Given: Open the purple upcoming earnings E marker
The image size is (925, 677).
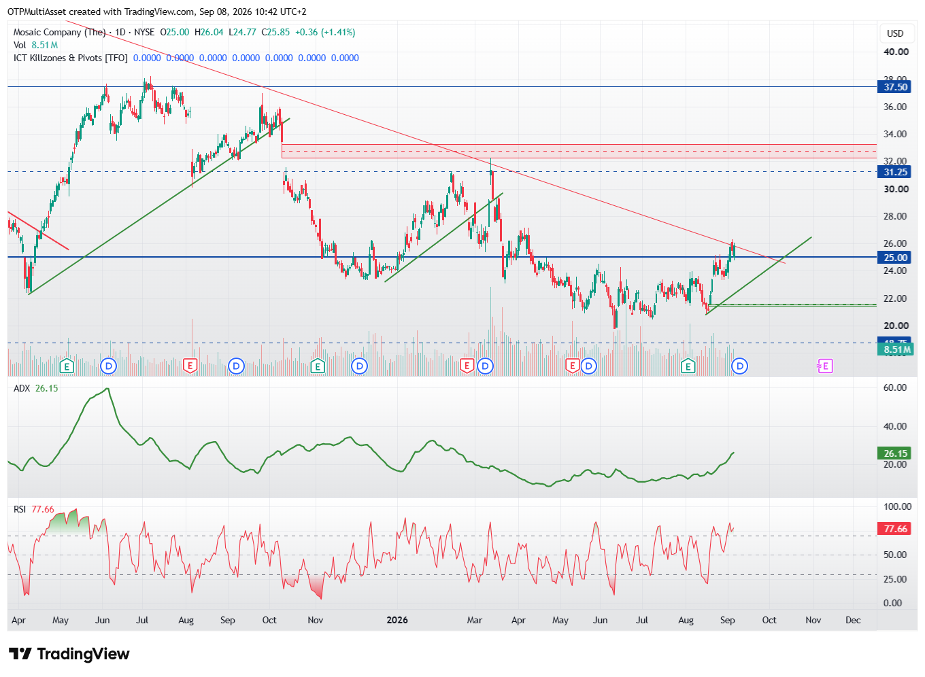Looking at the screenshot, I should [825, 366].
